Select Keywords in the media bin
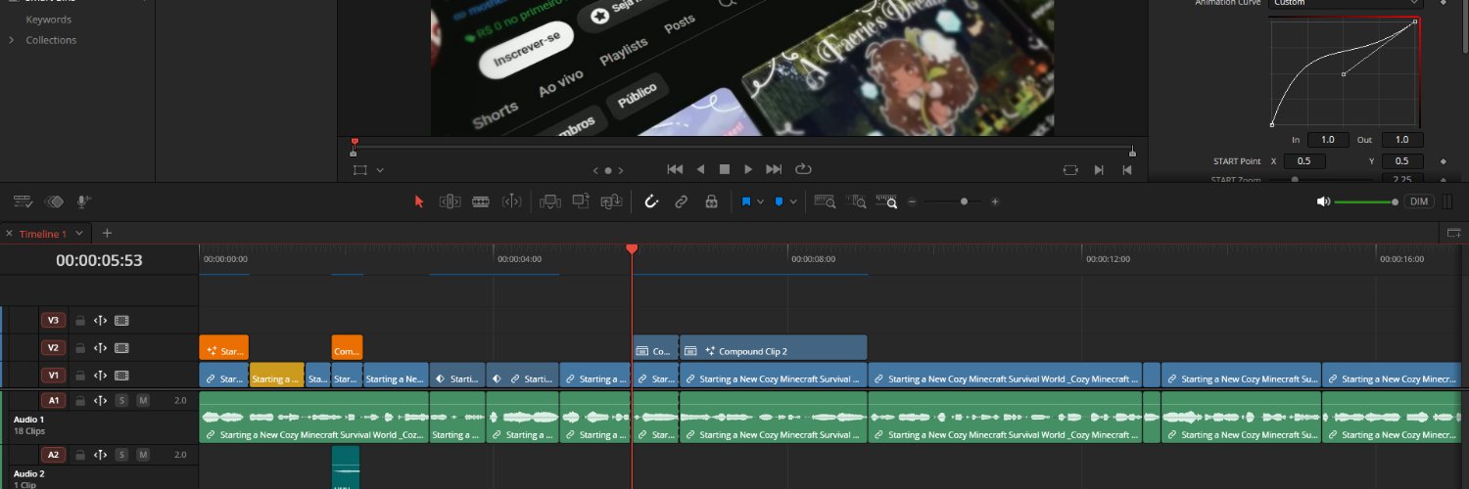 click(48, 20)
